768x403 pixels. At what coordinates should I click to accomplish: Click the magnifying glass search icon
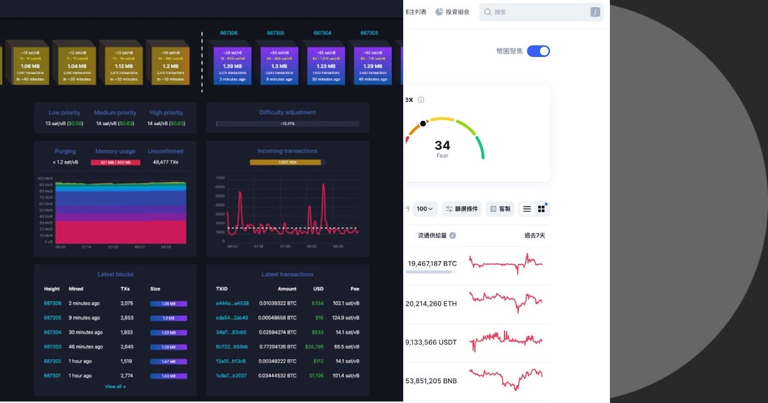(488, 12)
